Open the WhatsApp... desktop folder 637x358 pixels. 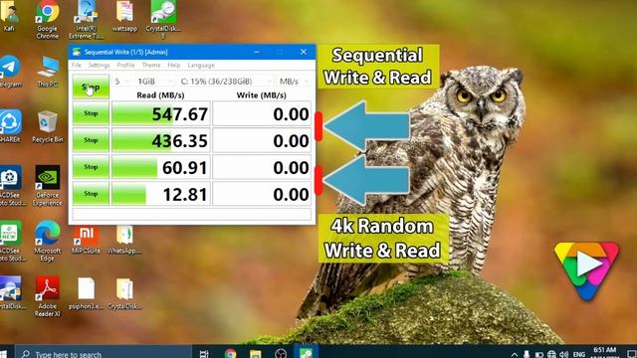pos(124,240)
